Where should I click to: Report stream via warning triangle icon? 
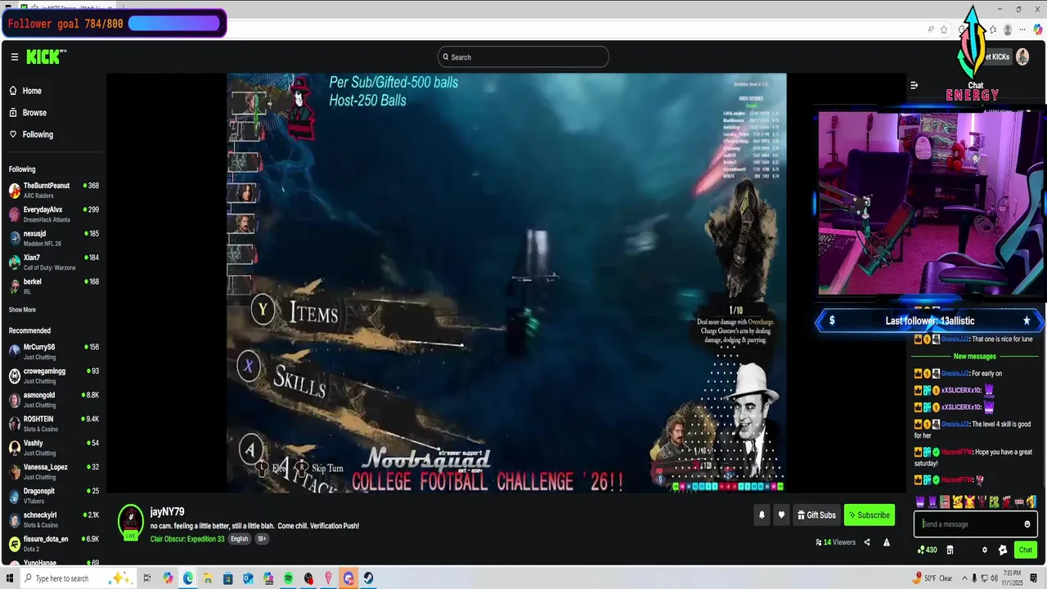887,542
